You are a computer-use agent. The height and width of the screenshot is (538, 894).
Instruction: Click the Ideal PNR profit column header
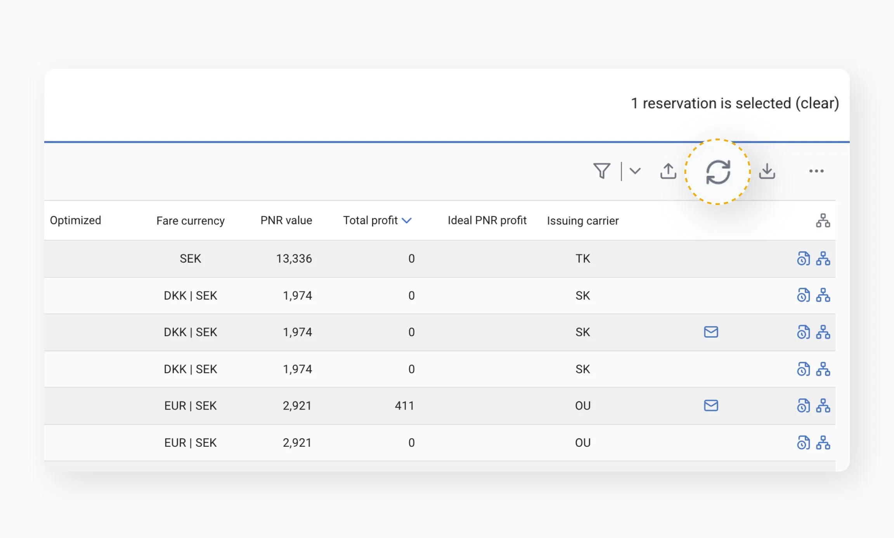[x=487, y=220]
